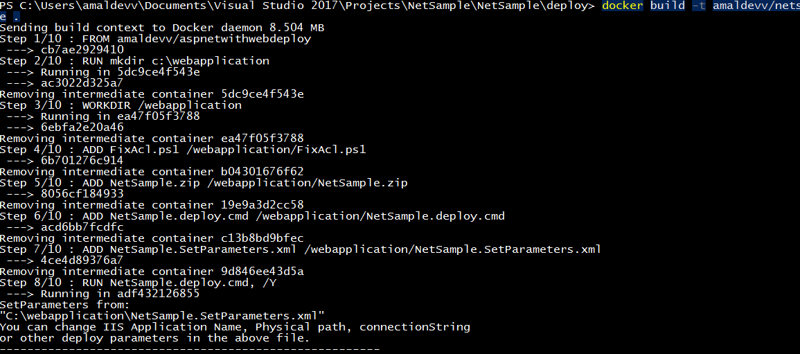Click the Step 3/10 WORKDIR line

coord(121,105)
